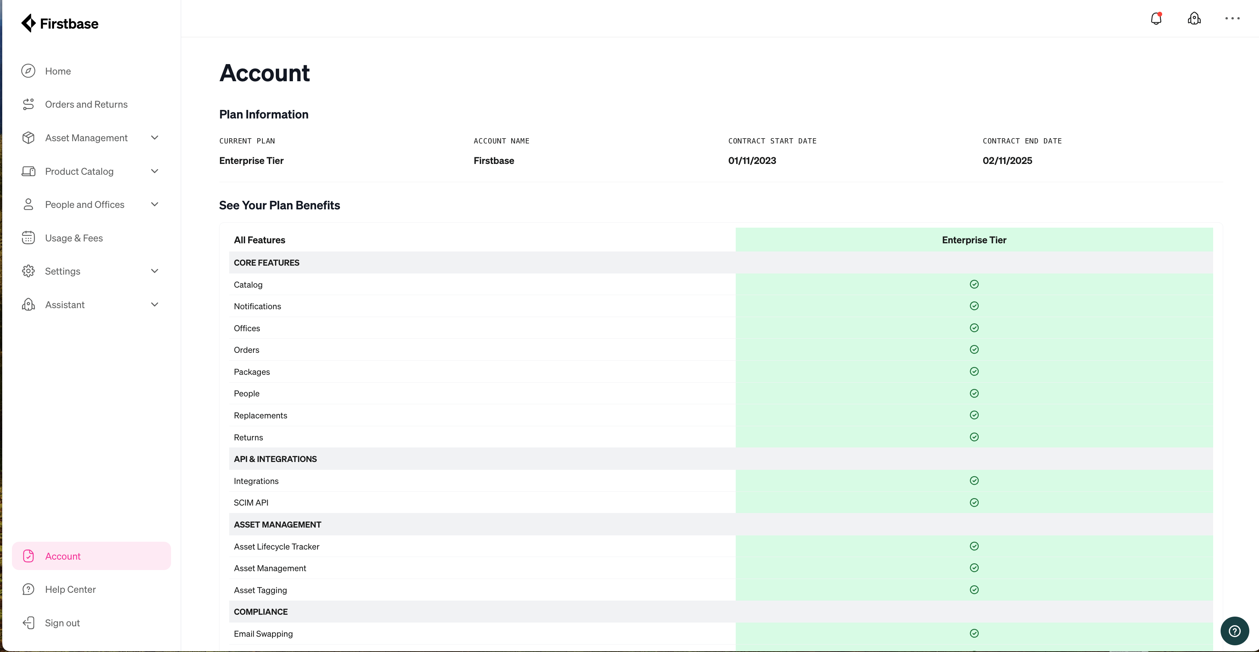Expand the Settings chevron

(x=154, y=271)
